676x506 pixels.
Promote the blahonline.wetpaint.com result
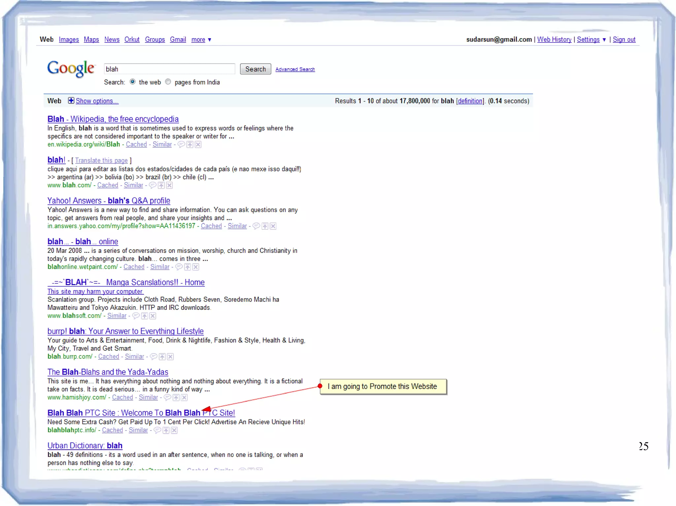[187, 267]
